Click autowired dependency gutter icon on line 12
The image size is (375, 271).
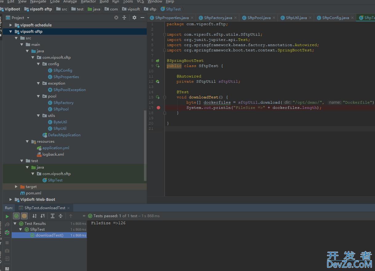click(x=158, y=82)
